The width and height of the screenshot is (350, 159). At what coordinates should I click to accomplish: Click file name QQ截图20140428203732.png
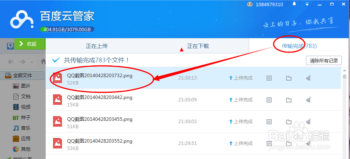(99, 76)
